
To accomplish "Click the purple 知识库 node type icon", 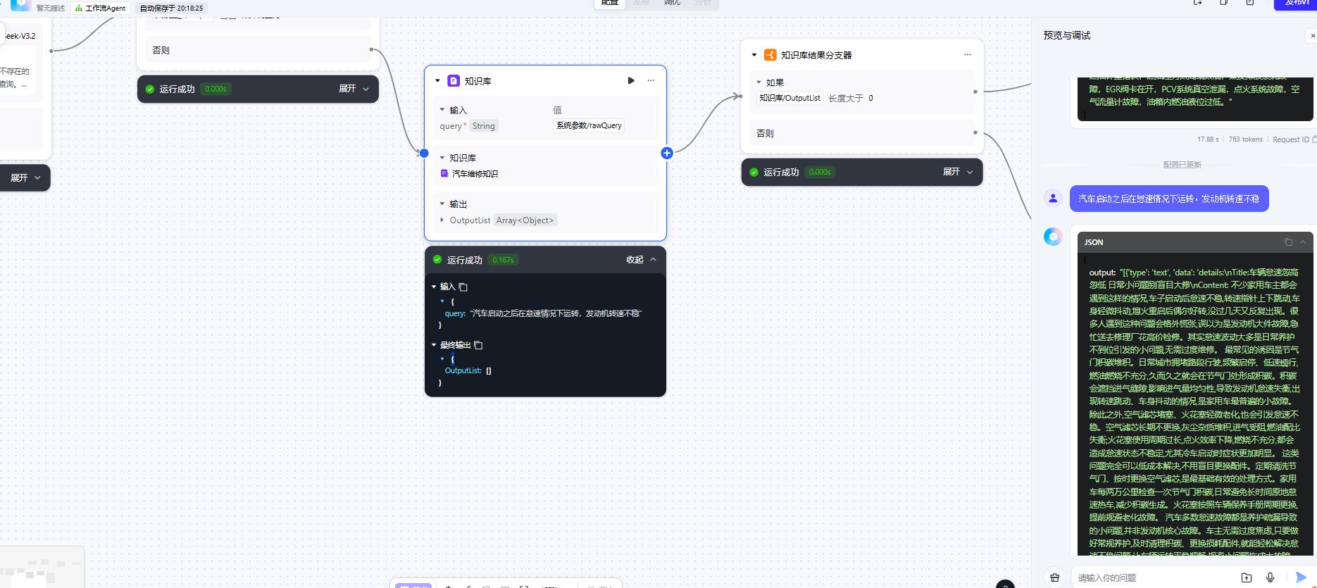I will [x=454, y=81].
